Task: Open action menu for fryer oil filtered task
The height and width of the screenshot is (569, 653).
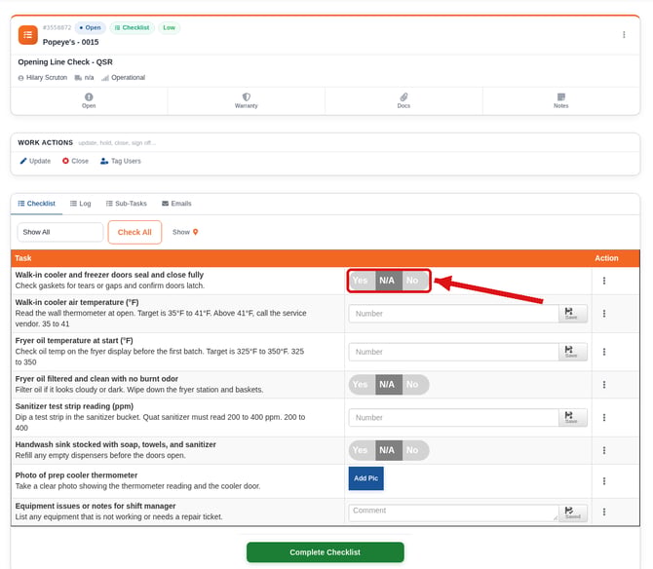Action: [x=604, y=385]
